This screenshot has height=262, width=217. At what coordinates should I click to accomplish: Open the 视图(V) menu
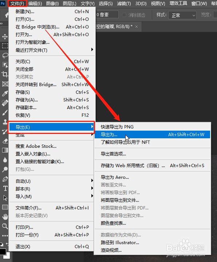(158, 3)
